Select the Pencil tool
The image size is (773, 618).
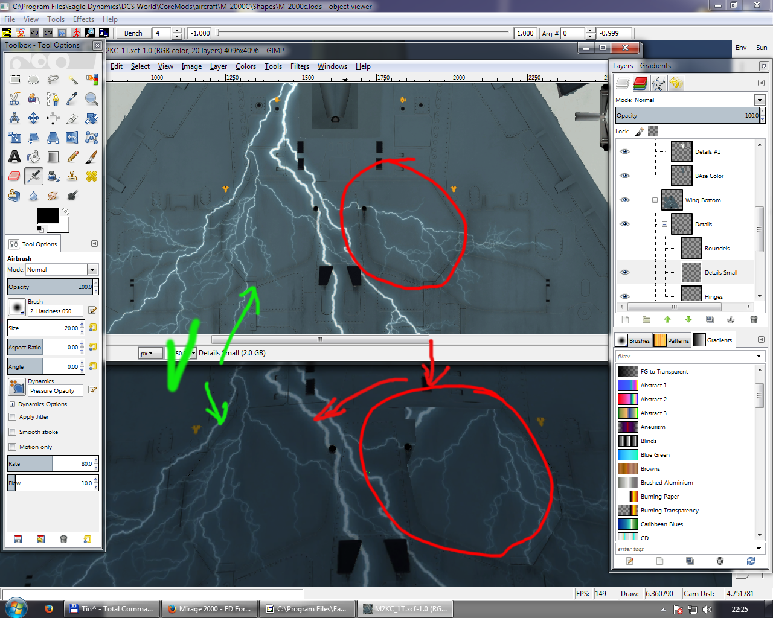point(72,157)
